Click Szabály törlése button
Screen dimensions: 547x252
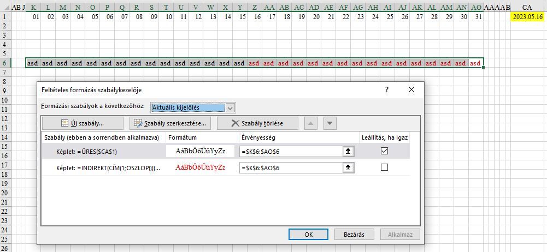[257, 123]
